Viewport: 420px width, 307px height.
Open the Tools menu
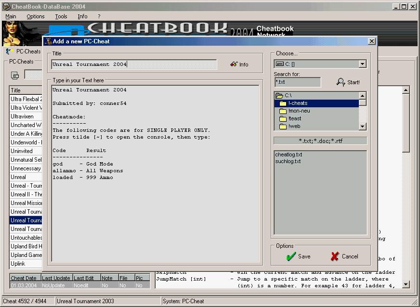(61, 16)
